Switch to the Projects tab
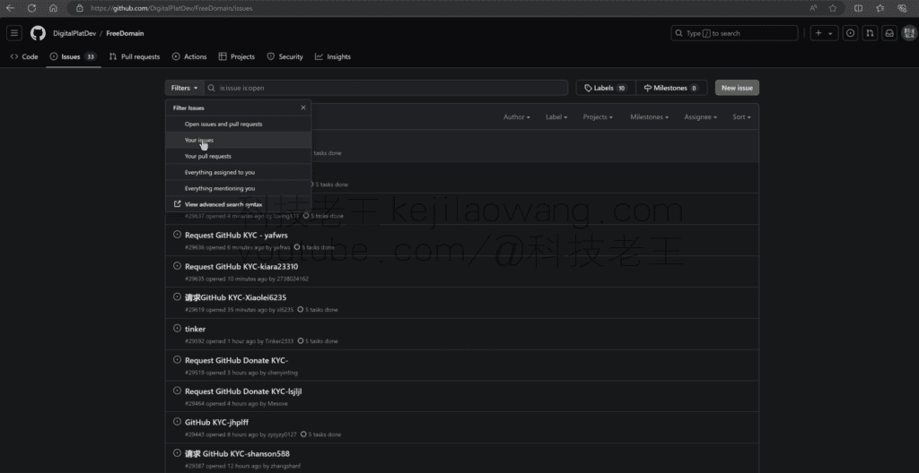 tap(237, 56)
